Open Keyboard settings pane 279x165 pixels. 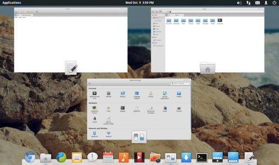(136, 109)
